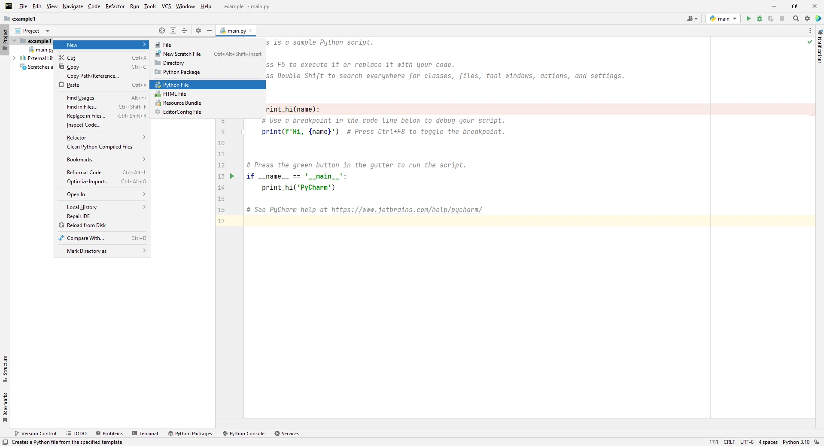The width and height of the screenshot is (824, 446).
Task: Toggle Structure side panel
Action: [x=5, y=369]
